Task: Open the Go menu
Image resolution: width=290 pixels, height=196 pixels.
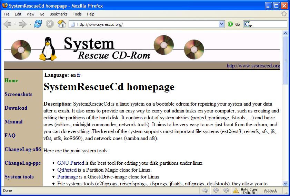Action: [42, 14]
